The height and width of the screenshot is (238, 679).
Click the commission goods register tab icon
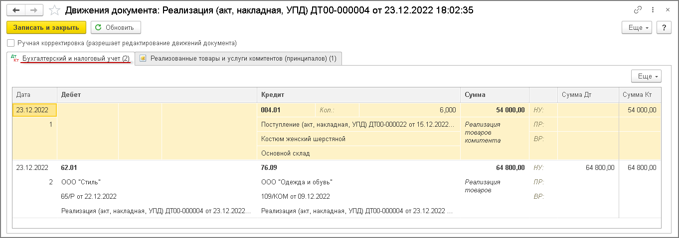click(143, 59)
